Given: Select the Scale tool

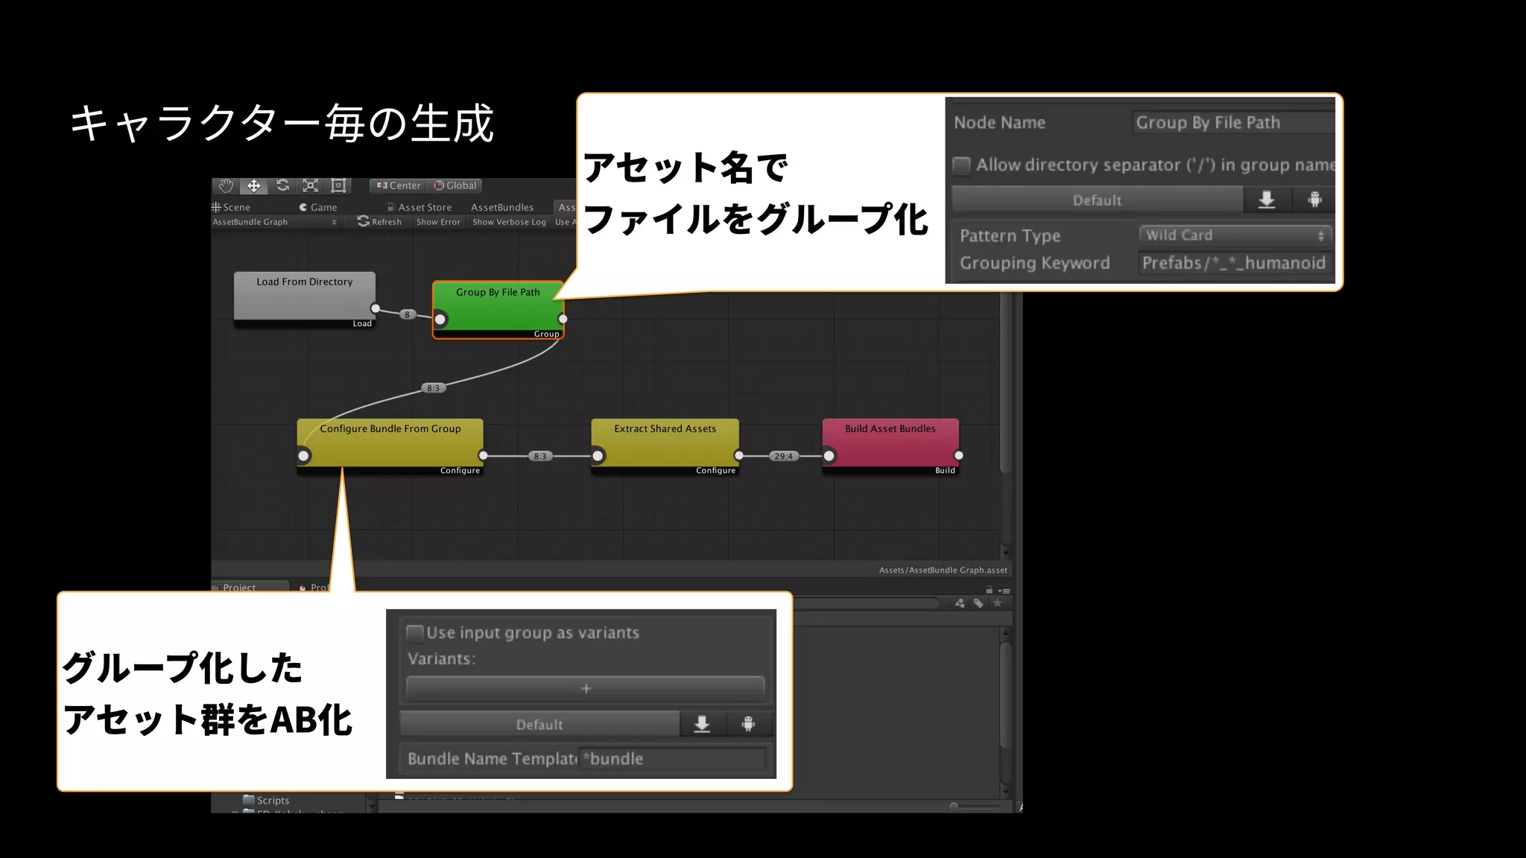Looking at the screenshot, I should (311, 185).
